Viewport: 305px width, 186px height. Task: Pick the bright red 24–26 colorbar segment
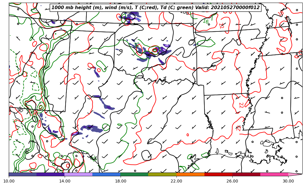click(218, 174)
